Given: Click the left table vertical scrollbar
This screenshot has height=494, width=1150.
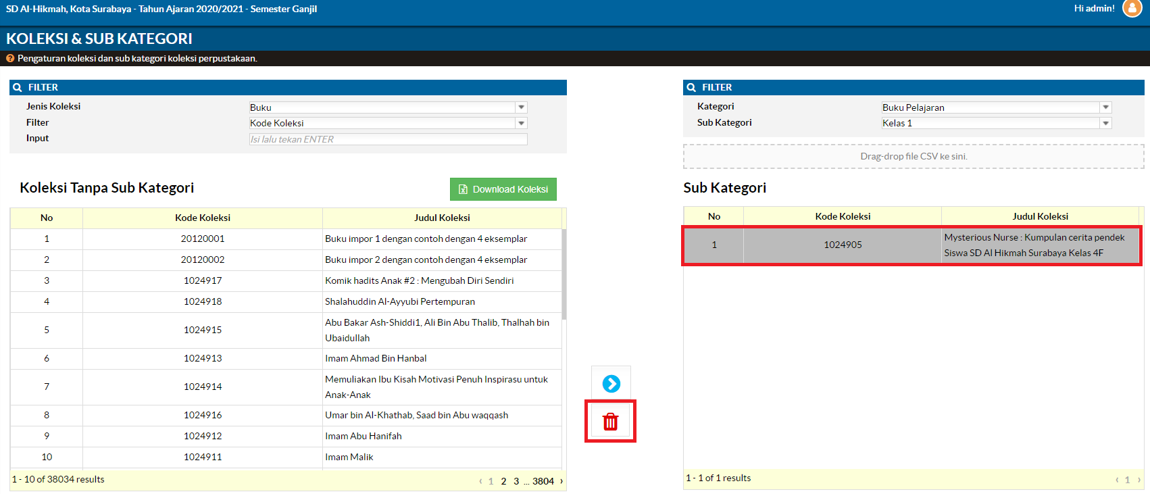Looking at the screenshot, I should 564,274.
